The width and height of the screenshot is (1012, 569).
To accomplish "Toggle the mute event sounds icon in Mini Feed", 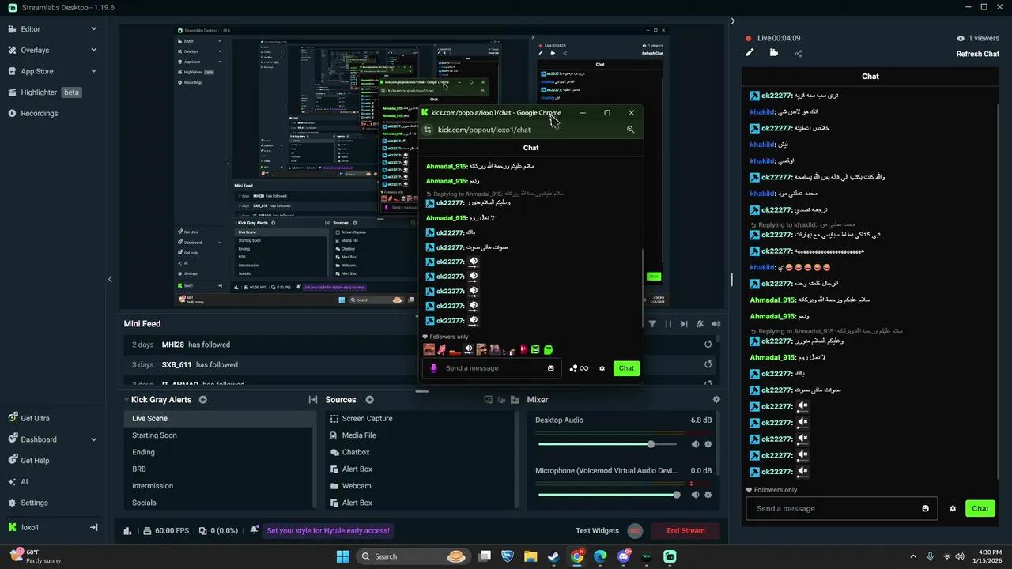I will coord(700,324).
